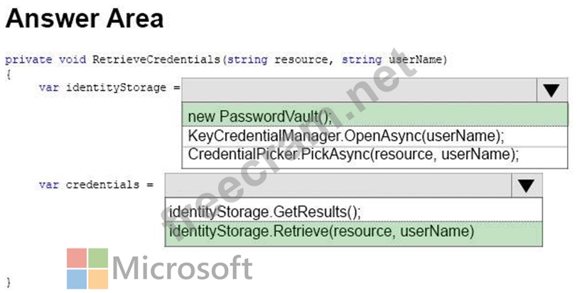
Task: Click the Microsoft wordmark text
Action: point(183,267)
